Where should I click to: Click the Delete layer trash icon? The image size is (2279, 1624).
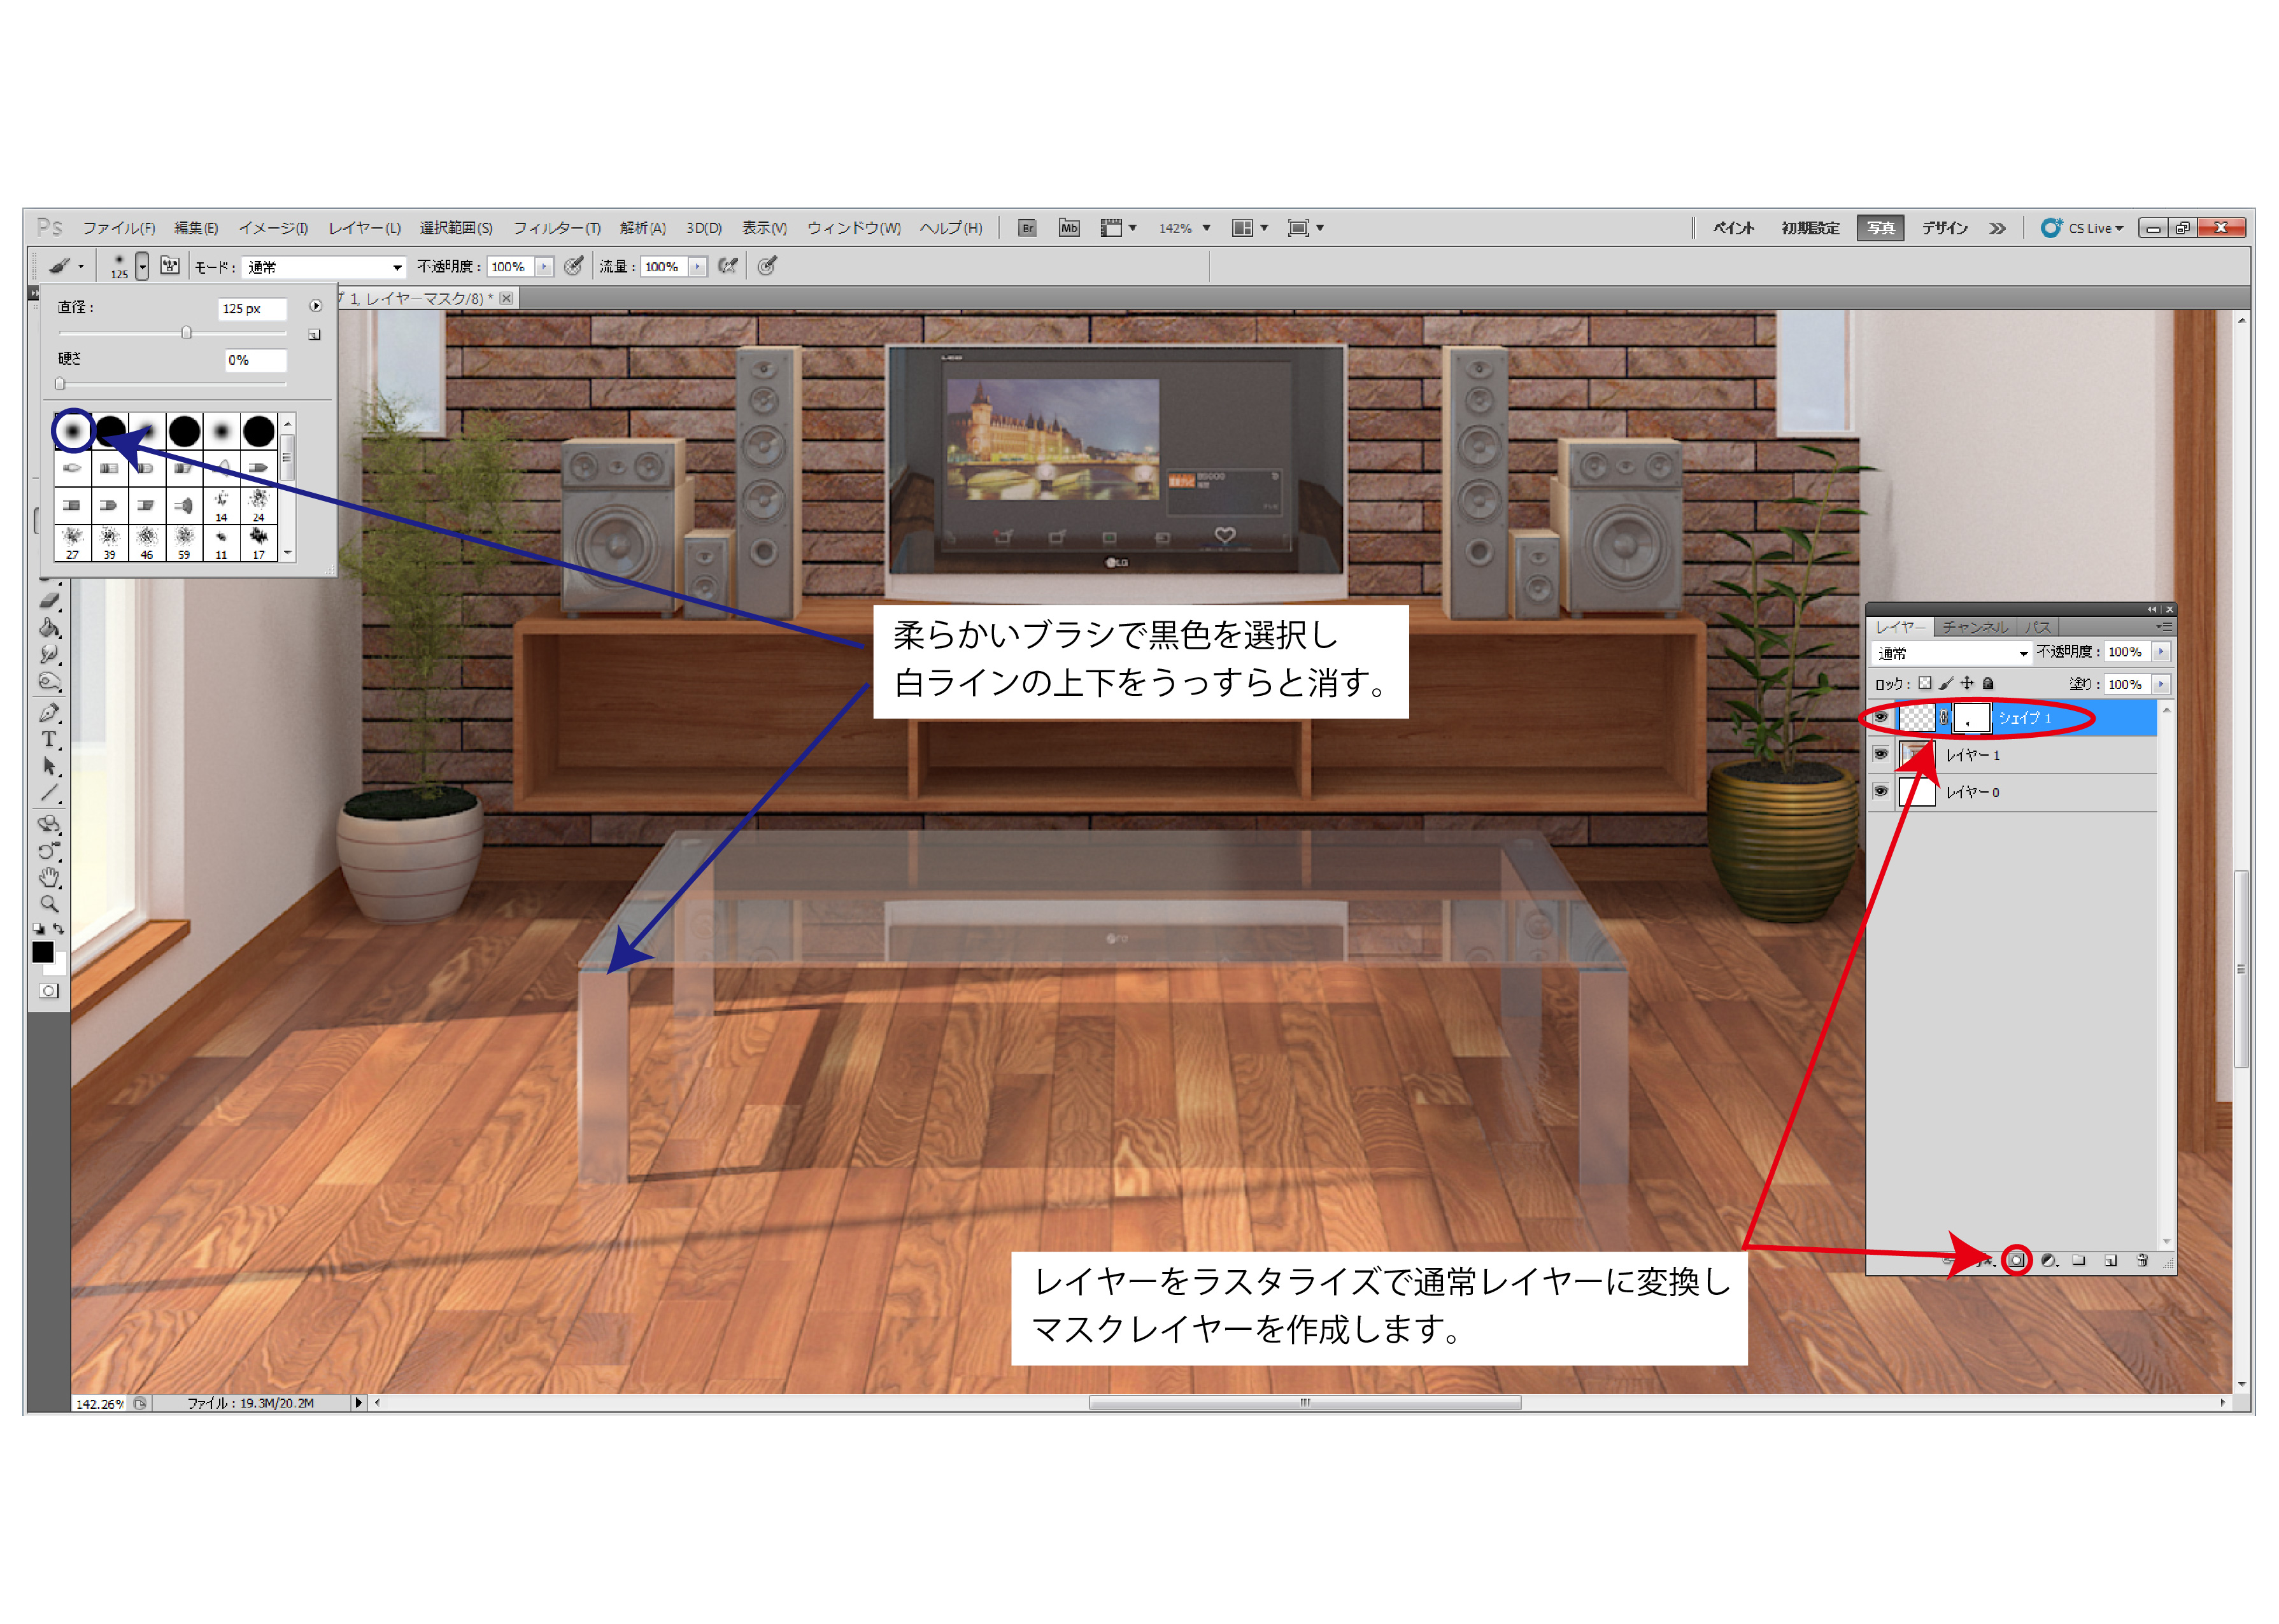pyautogui.click(x=2142, y=1260)
